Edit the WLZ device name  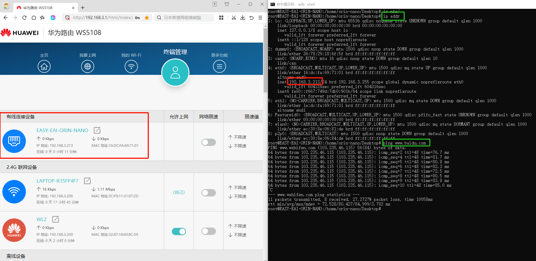tap(56, 219)
